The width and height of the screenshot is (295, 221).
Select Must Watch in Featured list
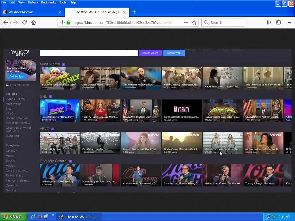coord(14,104)
